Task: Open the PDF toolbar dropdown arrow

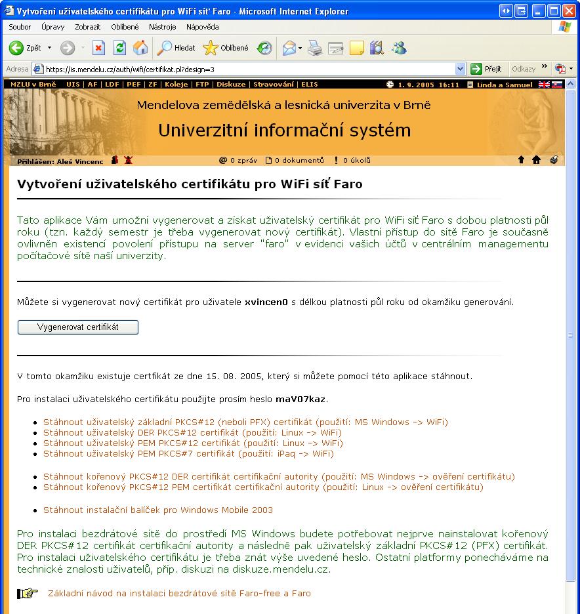Action: point(571,69)
